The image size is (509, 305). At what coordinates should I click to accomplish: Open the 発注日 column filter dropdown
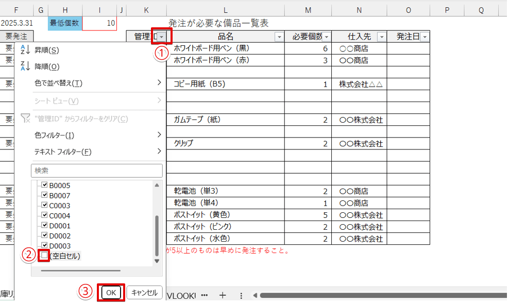425,37
